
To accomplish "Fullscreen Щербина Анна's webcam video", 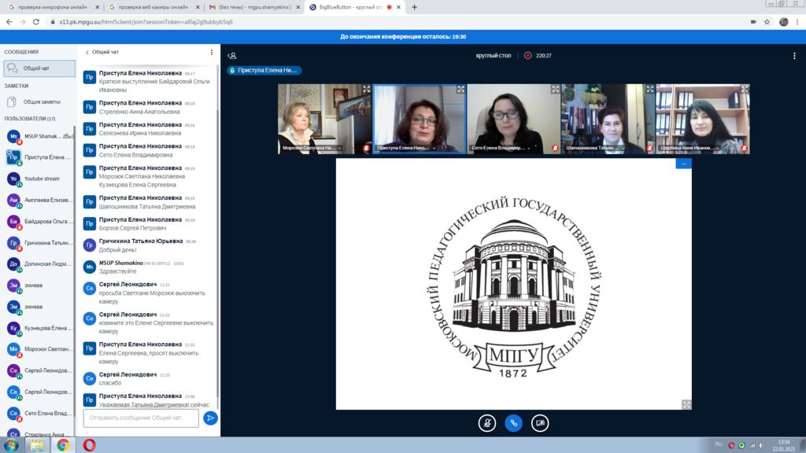I will coord(744,90).
